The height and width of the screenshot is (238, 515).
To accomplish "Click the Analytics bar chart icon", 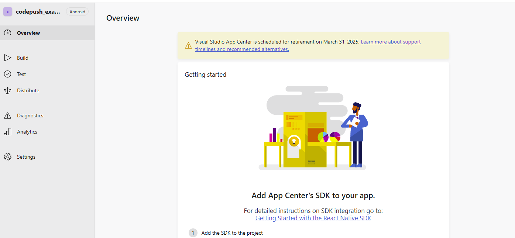I will click(x=8, y=132).
